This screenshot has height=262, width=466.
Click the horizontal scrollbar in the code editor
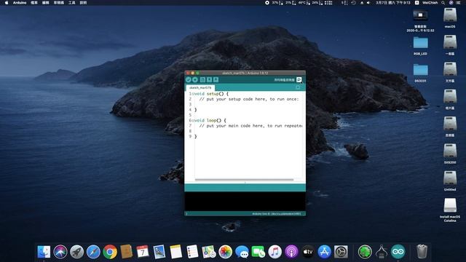click(x=244, y=180)
